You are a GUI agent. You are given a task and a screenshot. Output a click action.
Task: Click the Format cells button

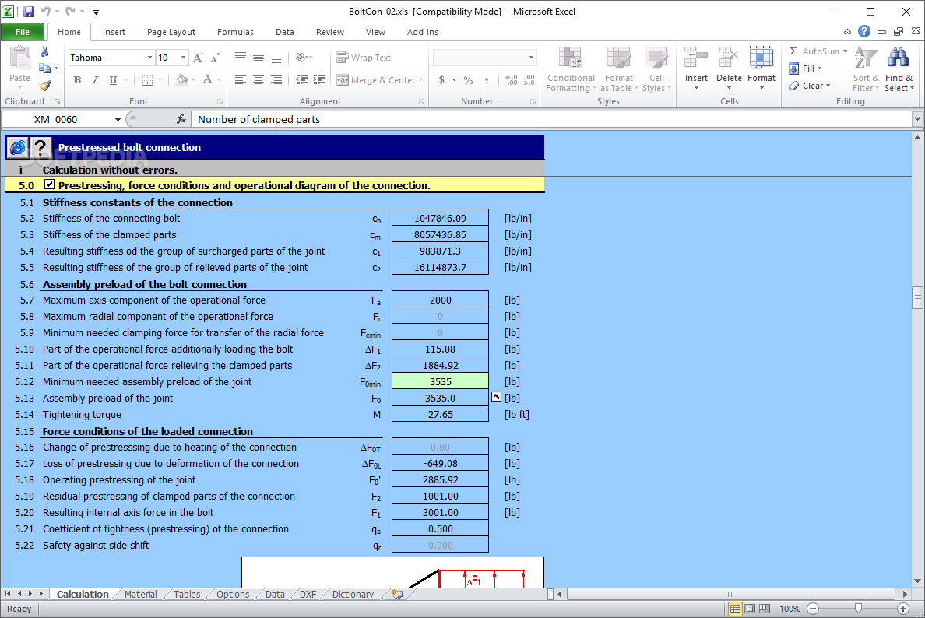click(761, 69)
